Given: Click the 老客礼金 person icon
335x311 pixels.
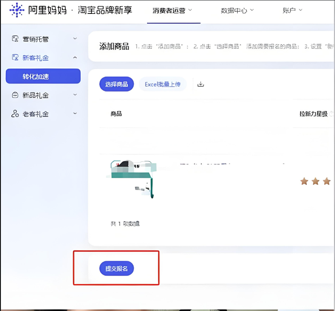Looking at the screenshot, I should click(x=15, y=113).
